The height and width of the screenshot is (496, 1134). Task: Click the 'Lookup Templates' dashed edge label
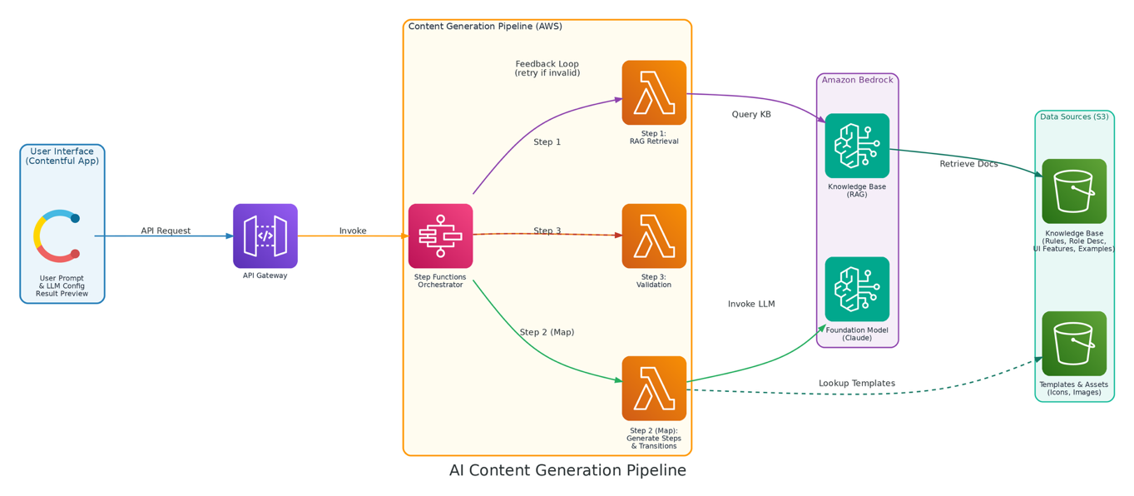point(857,383)
